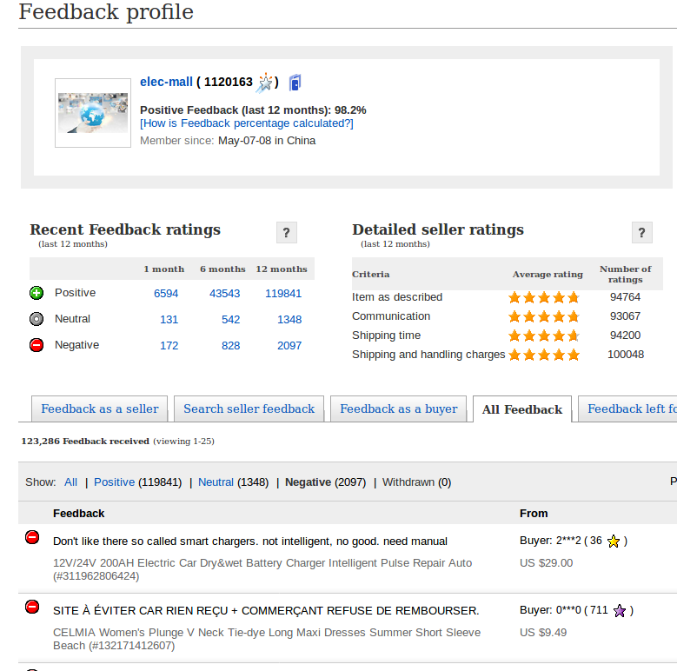Click the eBay store icon beside elec-mall
Screen dimensions: 677x671
[295, 83]
